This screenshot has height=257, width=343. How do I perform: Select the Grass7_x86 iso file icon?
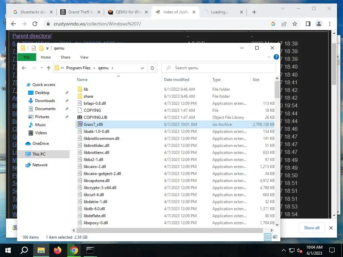coord(80,124)
